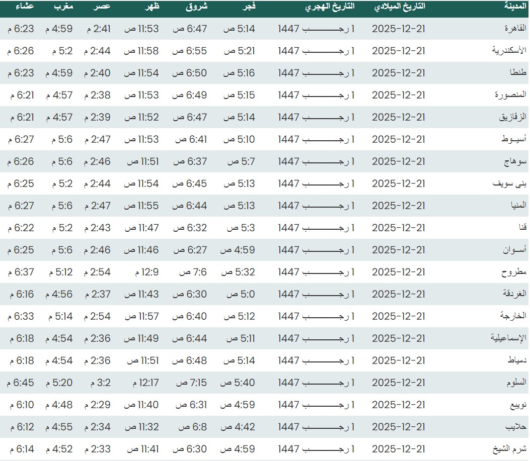Select the sunrise time for حلايب
Viewport: 530px width, 461px height.
[192, 427]
